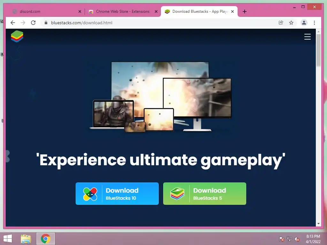Download BlueStacks 5
This screenshot has height=245, width=327.
tap(205, 194)
